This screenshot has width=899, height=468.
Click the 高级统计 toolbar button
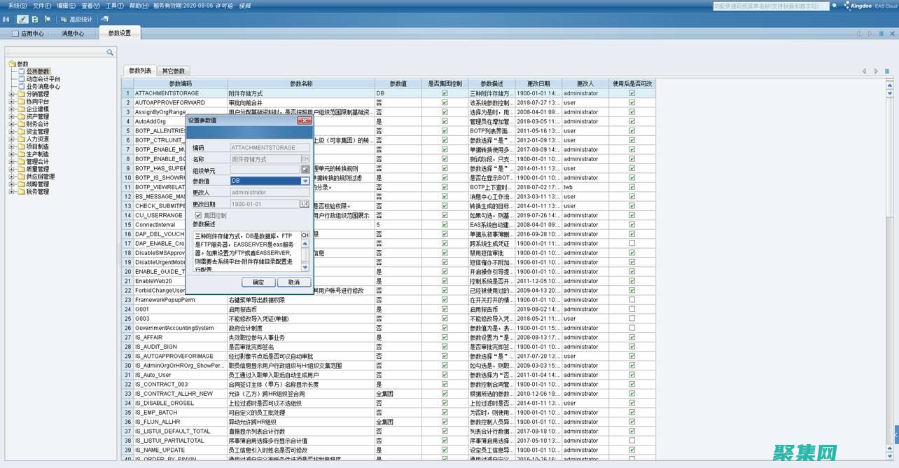pyautogui.click(x=76, y=19)
